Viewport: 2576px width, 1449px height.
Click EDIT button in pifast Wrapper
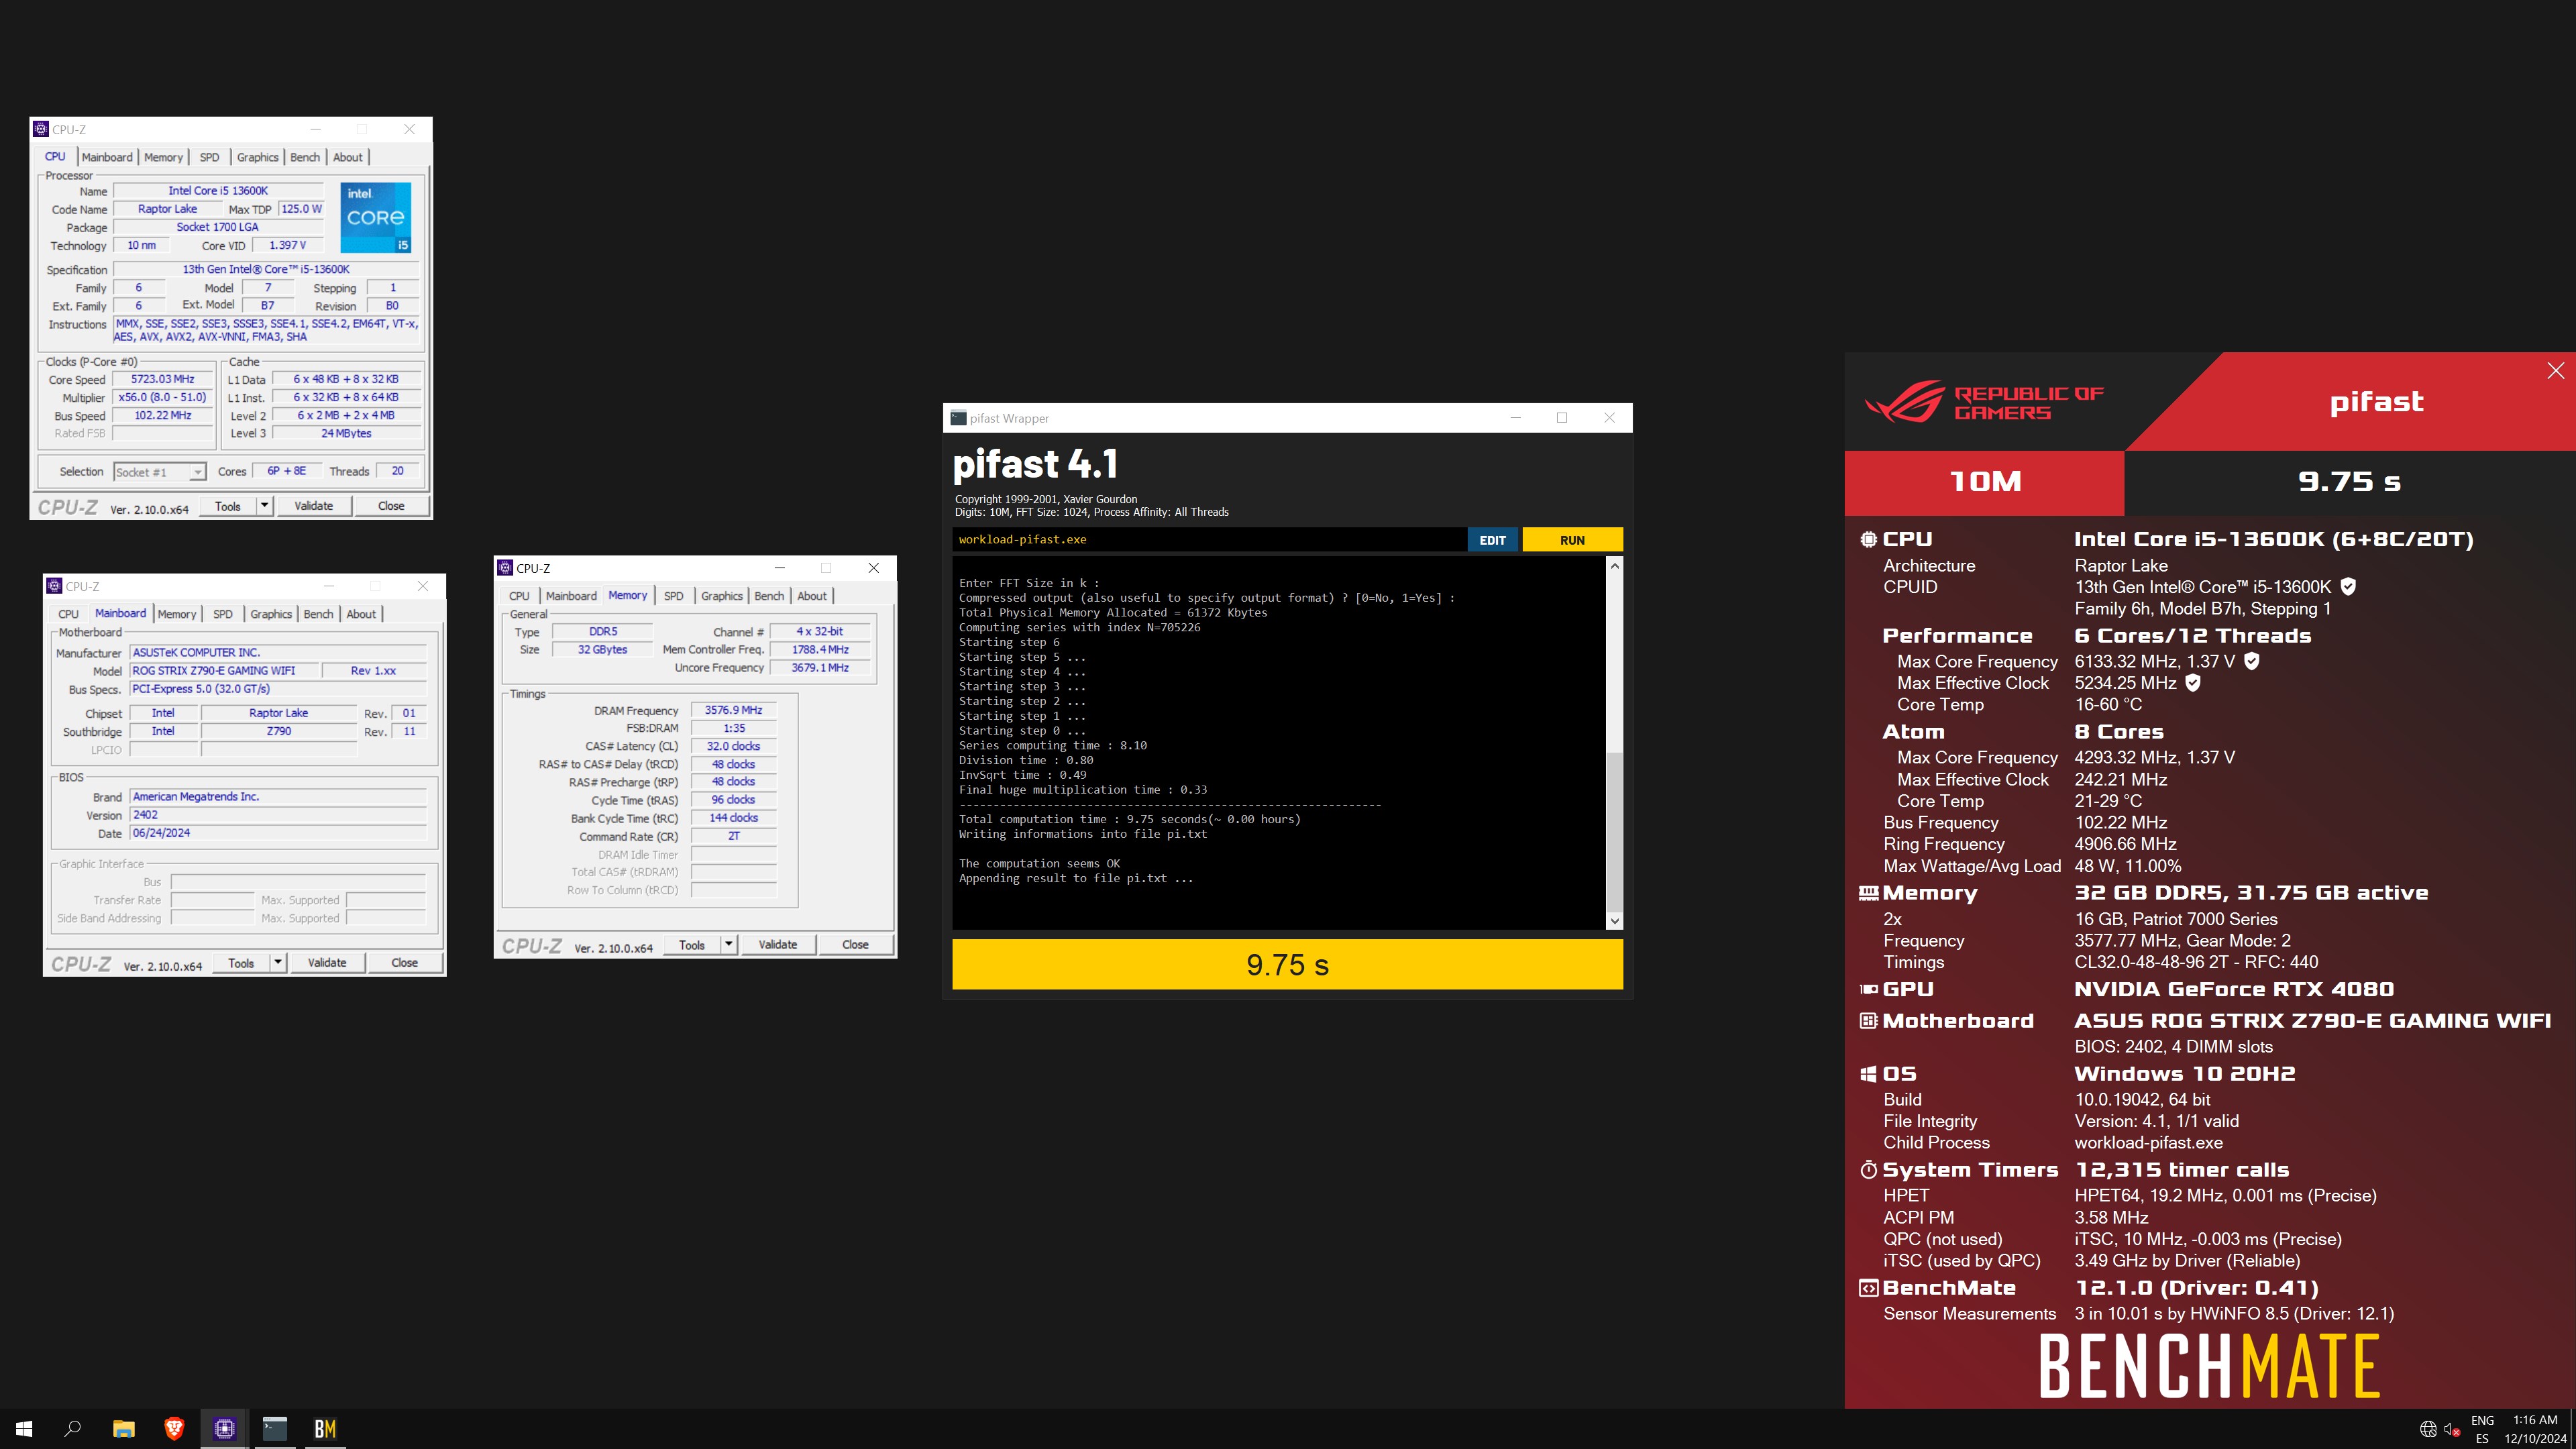(1492, 540)
